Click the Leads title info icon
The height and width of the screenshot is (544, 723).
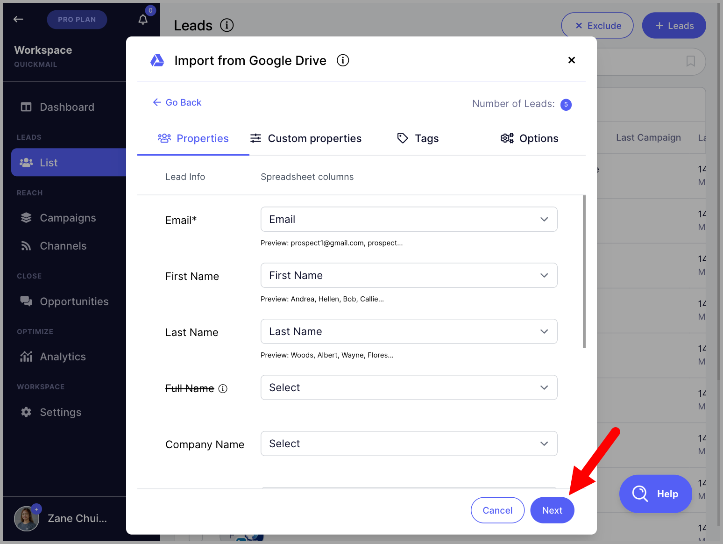click(x=227, y=25)
